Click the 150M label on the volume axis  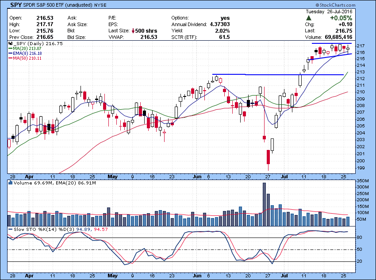[x=363, y=207]
